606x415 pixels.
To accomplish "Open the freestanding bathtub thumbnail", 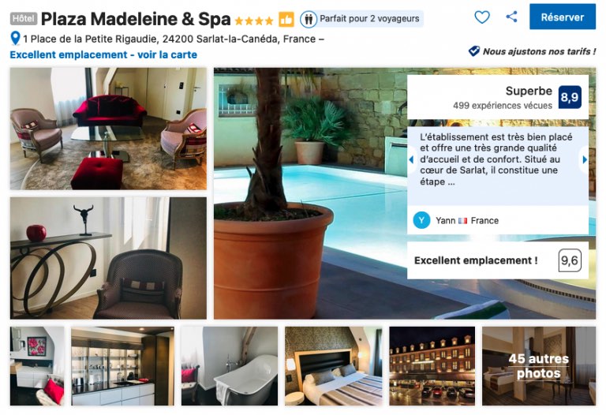I will click(230, 366).
